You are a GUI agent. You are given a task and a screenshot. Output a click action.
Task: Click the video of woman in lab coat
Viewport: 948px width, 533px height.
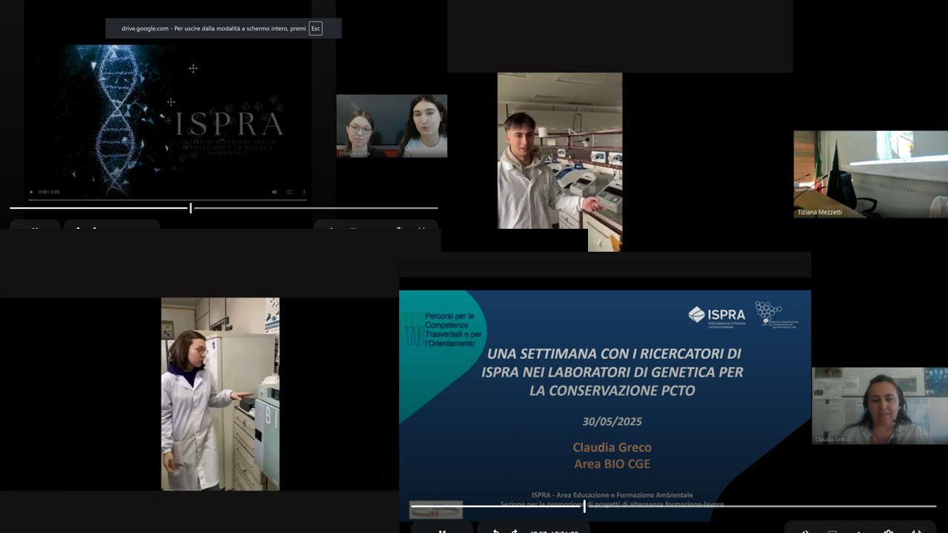pos(220,394)
